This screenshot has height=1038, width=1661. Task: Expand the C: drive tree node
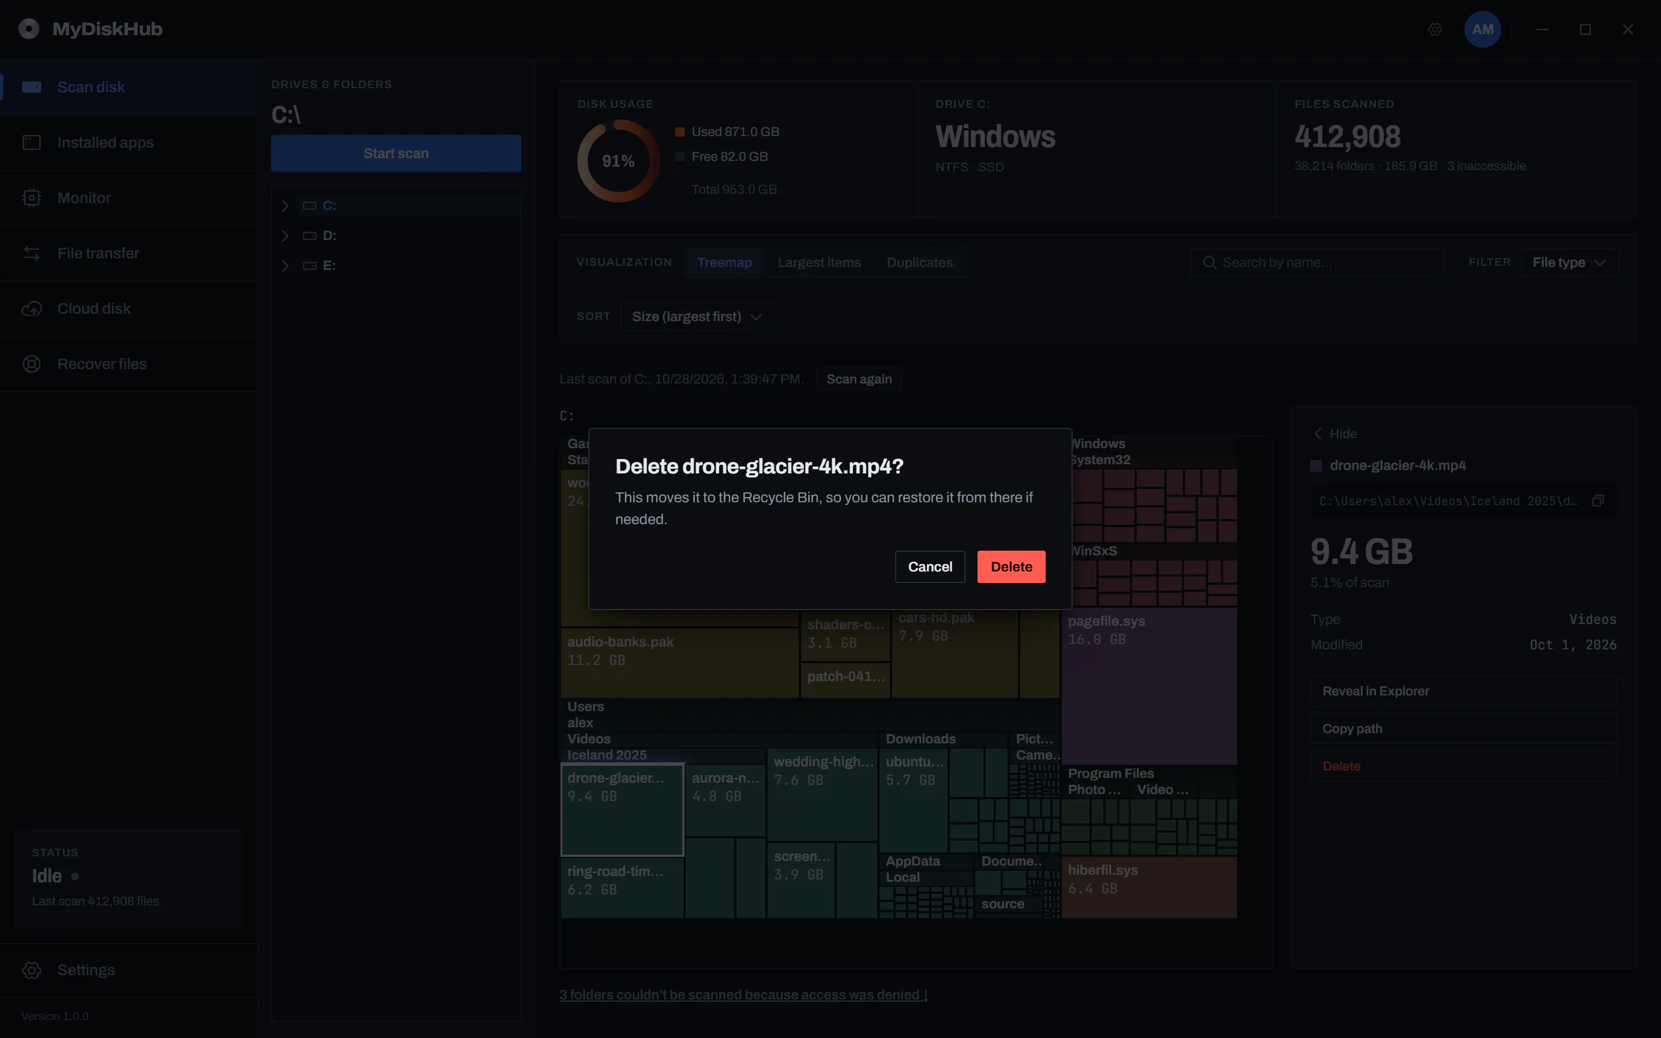(x=285, y=206)
